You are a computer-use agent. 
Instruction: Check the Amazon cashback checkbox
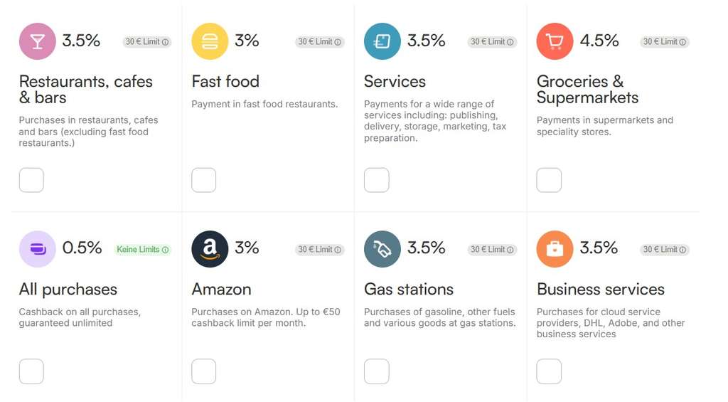pyautogui.click(x=204, y=371)
